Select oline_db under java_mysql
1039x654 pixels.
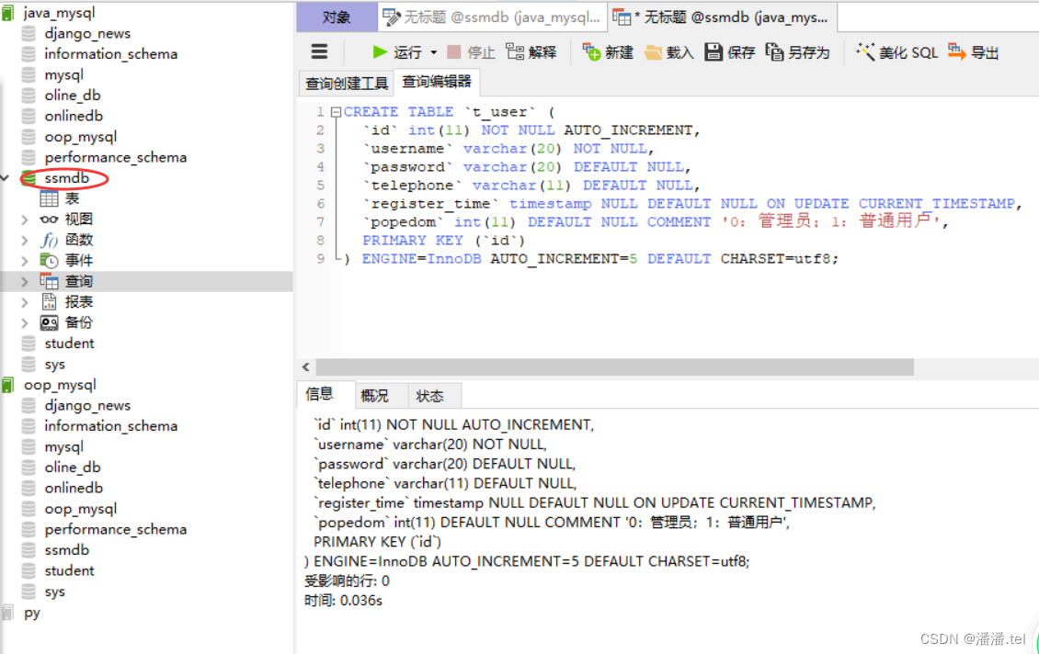[73, 96]
